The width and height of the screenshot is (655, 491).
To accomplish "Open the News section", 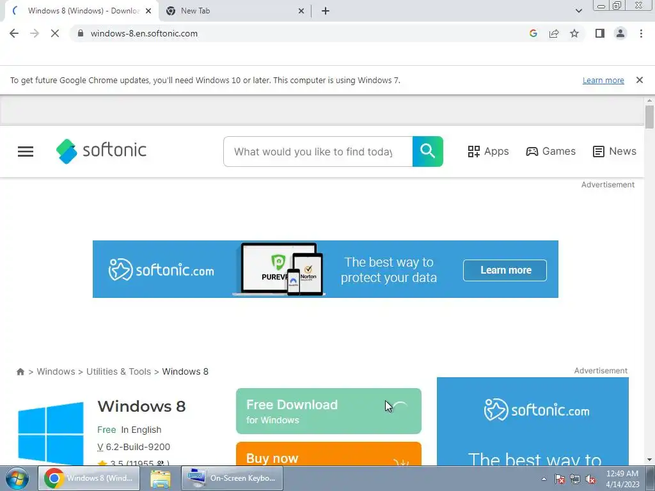I will click(615, 151).
